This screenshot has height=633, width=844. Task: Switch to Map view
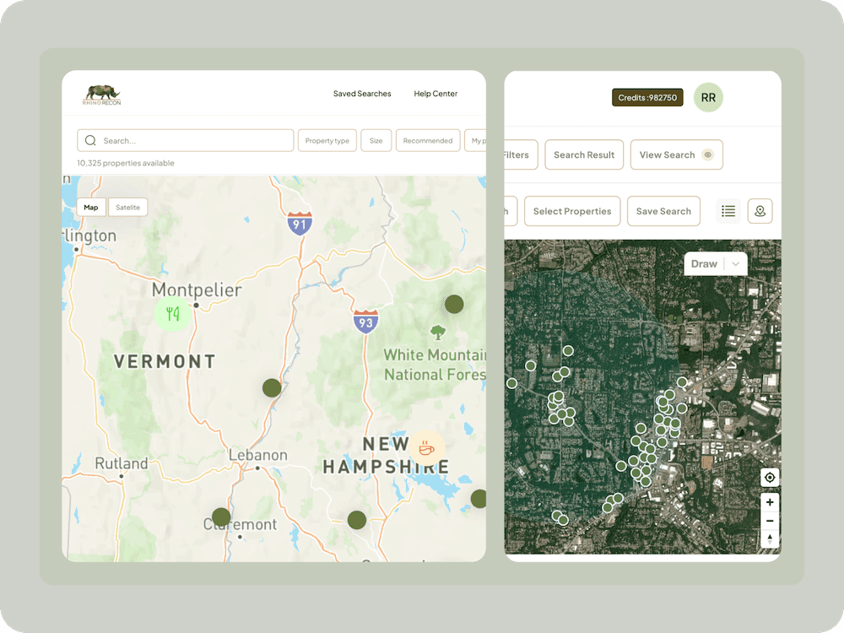tap(91, 208)
